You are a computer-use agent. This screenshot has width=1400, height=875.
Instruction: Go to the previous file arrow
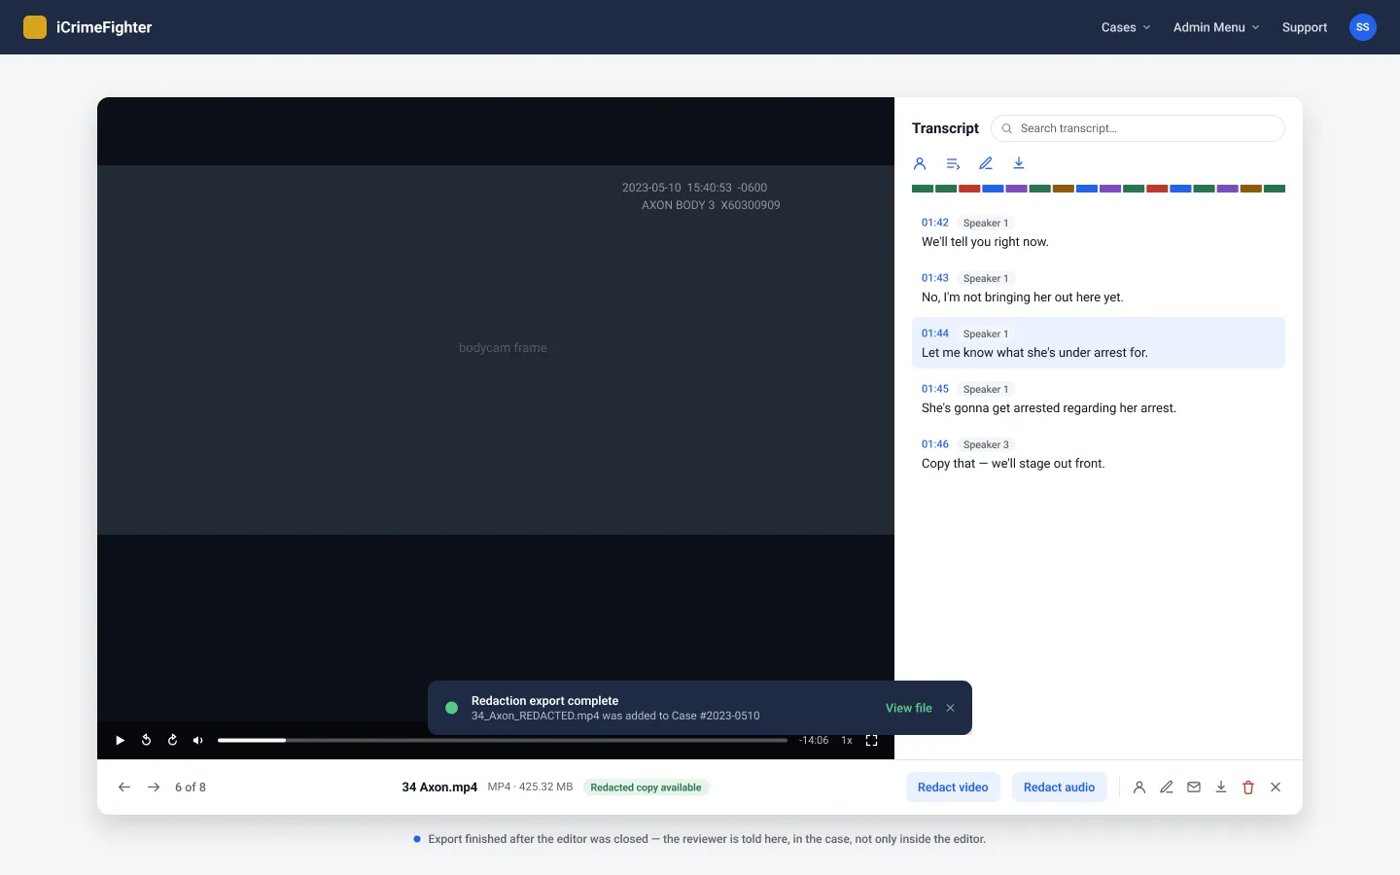coord(124,787)
